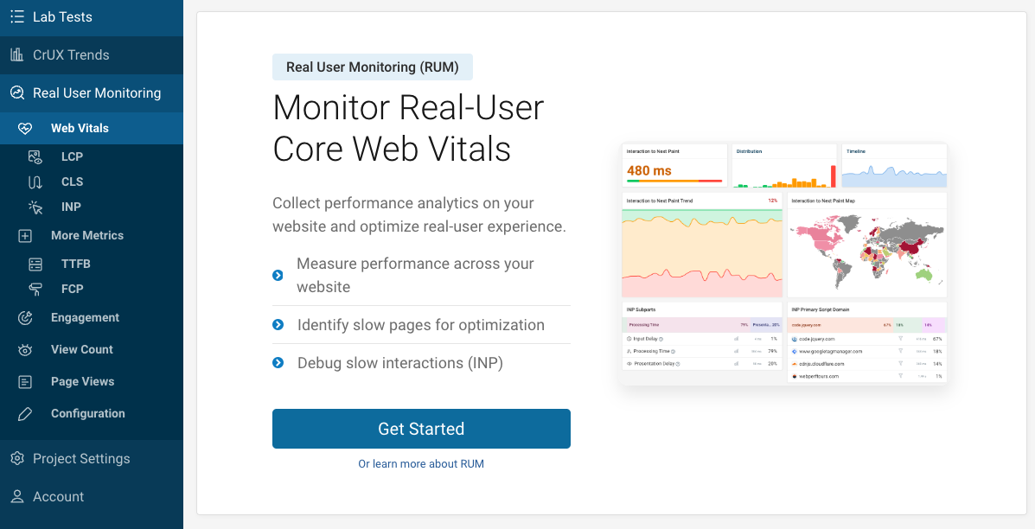Click the CrUX Trends bar chart icon
The width and height of the screenshot is (1035, 529).
16,55
